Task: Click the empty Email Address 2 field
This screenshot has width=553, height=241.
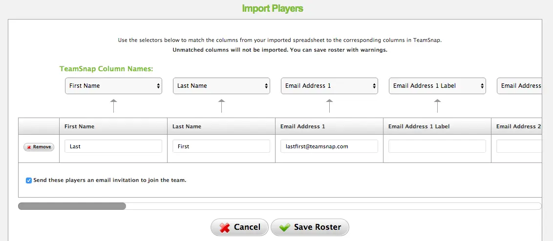Action: point(519,146)
